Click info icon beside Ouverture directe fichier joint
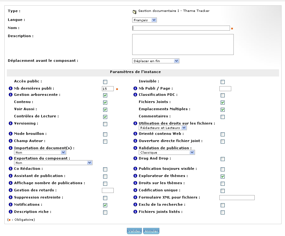The width and height of the screenshot is (285, 236). tap(135, 141)
